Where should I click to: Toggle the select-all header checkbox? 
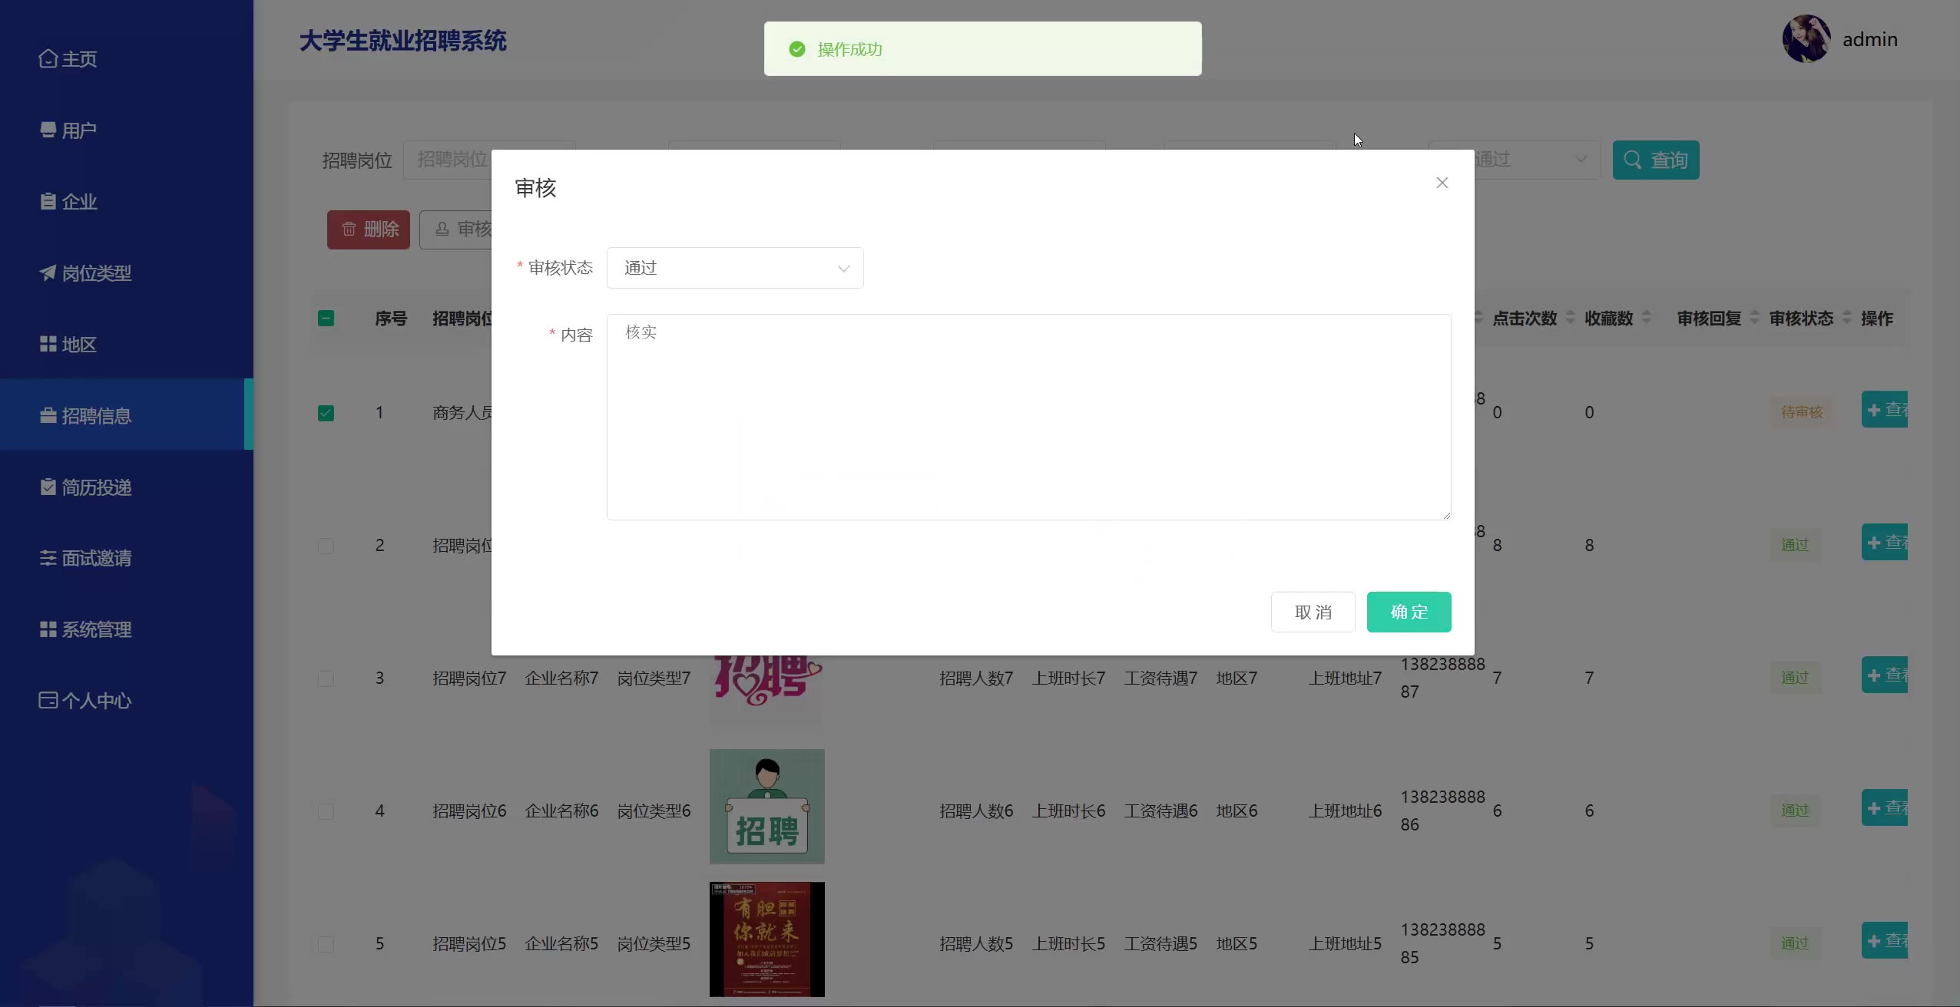326,318
